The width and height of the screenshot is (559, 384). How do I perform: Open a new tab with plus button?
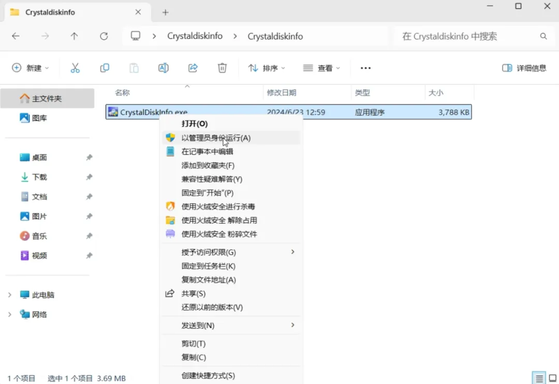[165, 12]
